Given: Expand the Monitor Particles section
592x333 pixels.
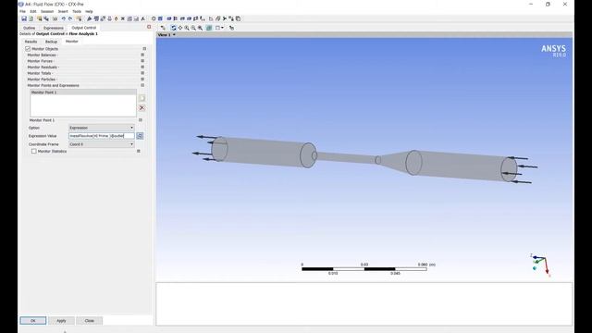Looking at the screenshot, I should pyautogui.click(x=142, y=80).
